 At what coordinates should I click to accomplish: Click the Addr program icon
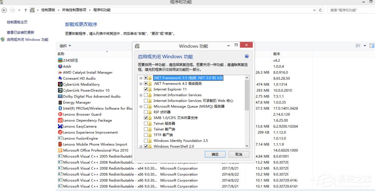click(60, 66)
